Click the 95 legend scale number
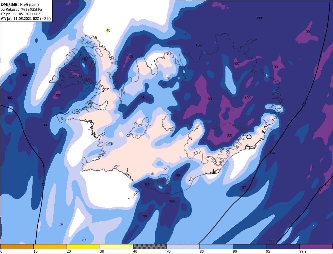This screenshot has height=254, width=333. coord(268,251)
